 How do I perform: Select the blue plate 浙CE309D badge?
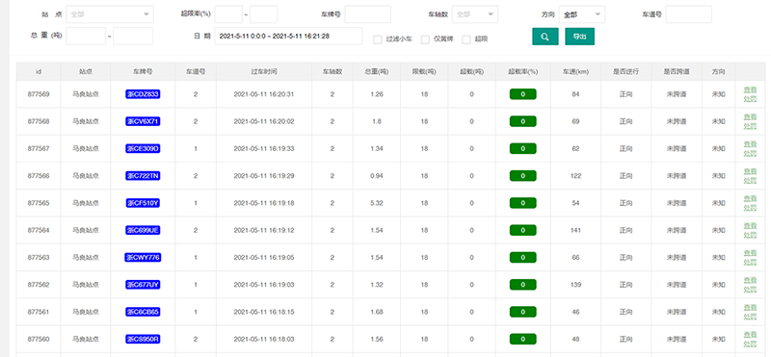point(143,148)
